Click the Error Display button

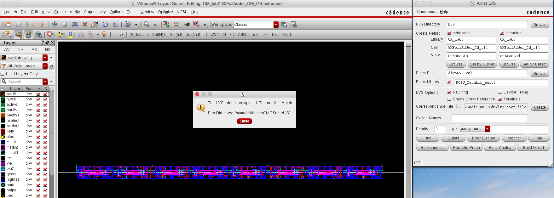click(x=483, y=138)
